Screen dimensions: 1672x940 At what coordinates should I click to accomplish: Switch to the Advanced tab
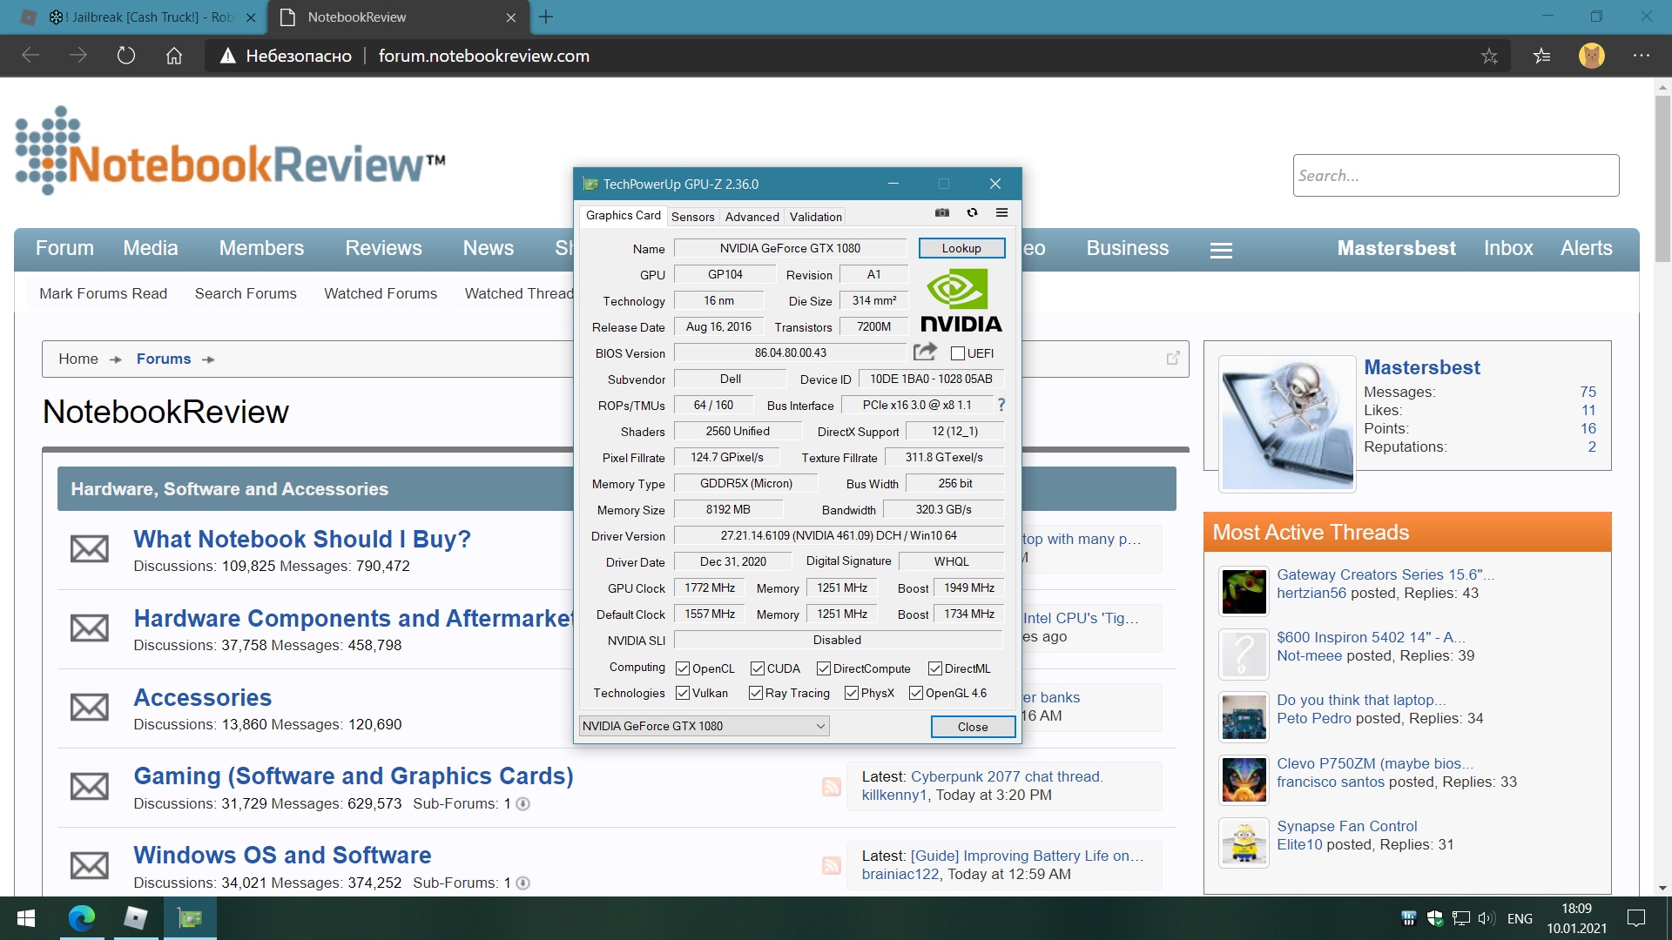point(752,217)
